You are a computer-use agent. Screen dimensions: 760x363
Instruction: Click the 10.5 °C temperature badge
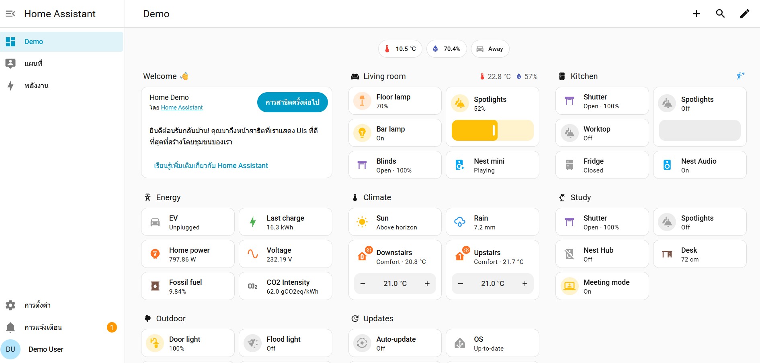(400, 49)
